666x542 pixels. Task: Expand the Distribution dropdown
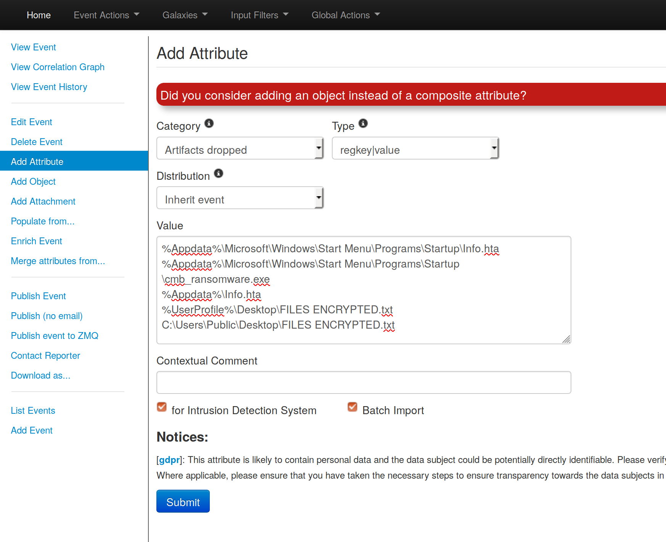coord(240,198)
